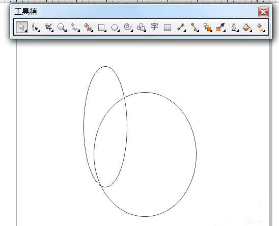Select the Color Eyedropper tool

(221, 27)
